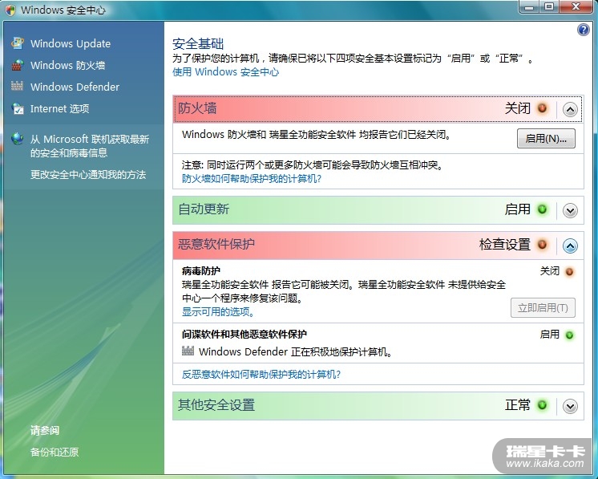Expand the 其他安全设置 section chevron
The width and height of the screenshot is (598, 479).
tap(570, 406)
